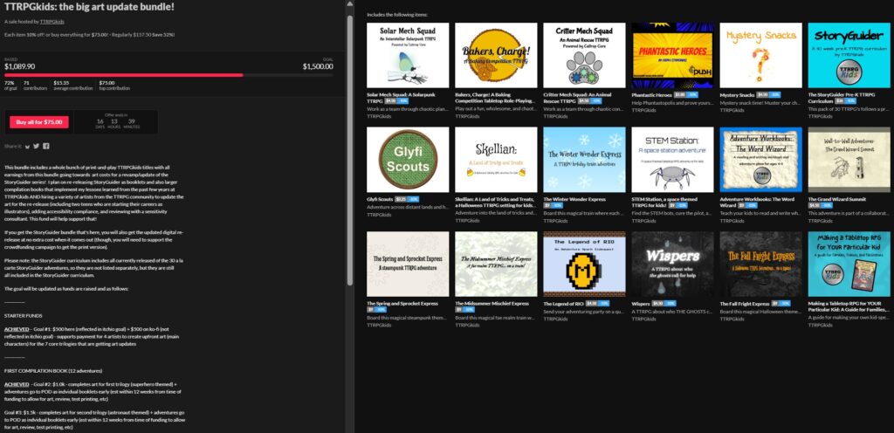Screen dimensions: 894x433
Task: Click the 'Includes the following items:' label
Action: click(x=397, y=14)
